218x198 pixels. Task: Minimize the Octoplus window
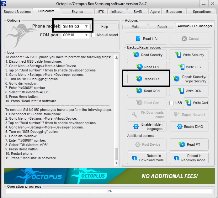pyautogui.click(x=204, y=4)
